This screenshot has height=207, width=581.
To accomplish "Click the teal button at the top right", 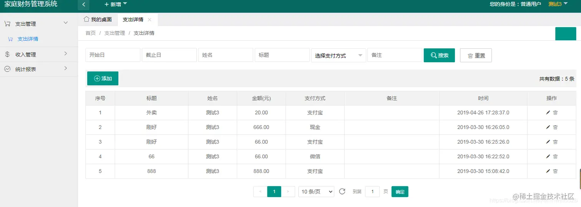I will pos(566,34).
